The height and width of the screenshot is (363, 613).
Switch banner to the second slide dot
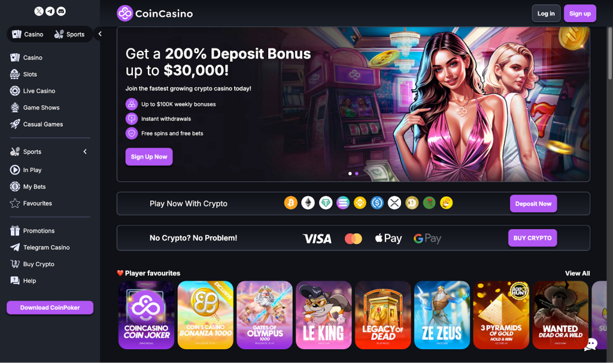coord(357,173)
